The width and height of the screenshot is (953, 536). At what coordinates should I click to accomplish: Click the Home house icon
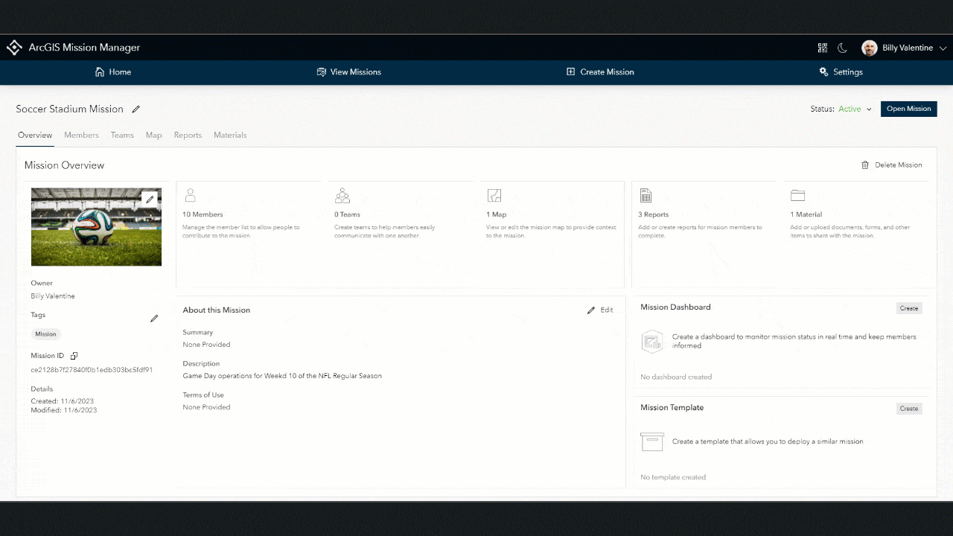coord(100,72)
